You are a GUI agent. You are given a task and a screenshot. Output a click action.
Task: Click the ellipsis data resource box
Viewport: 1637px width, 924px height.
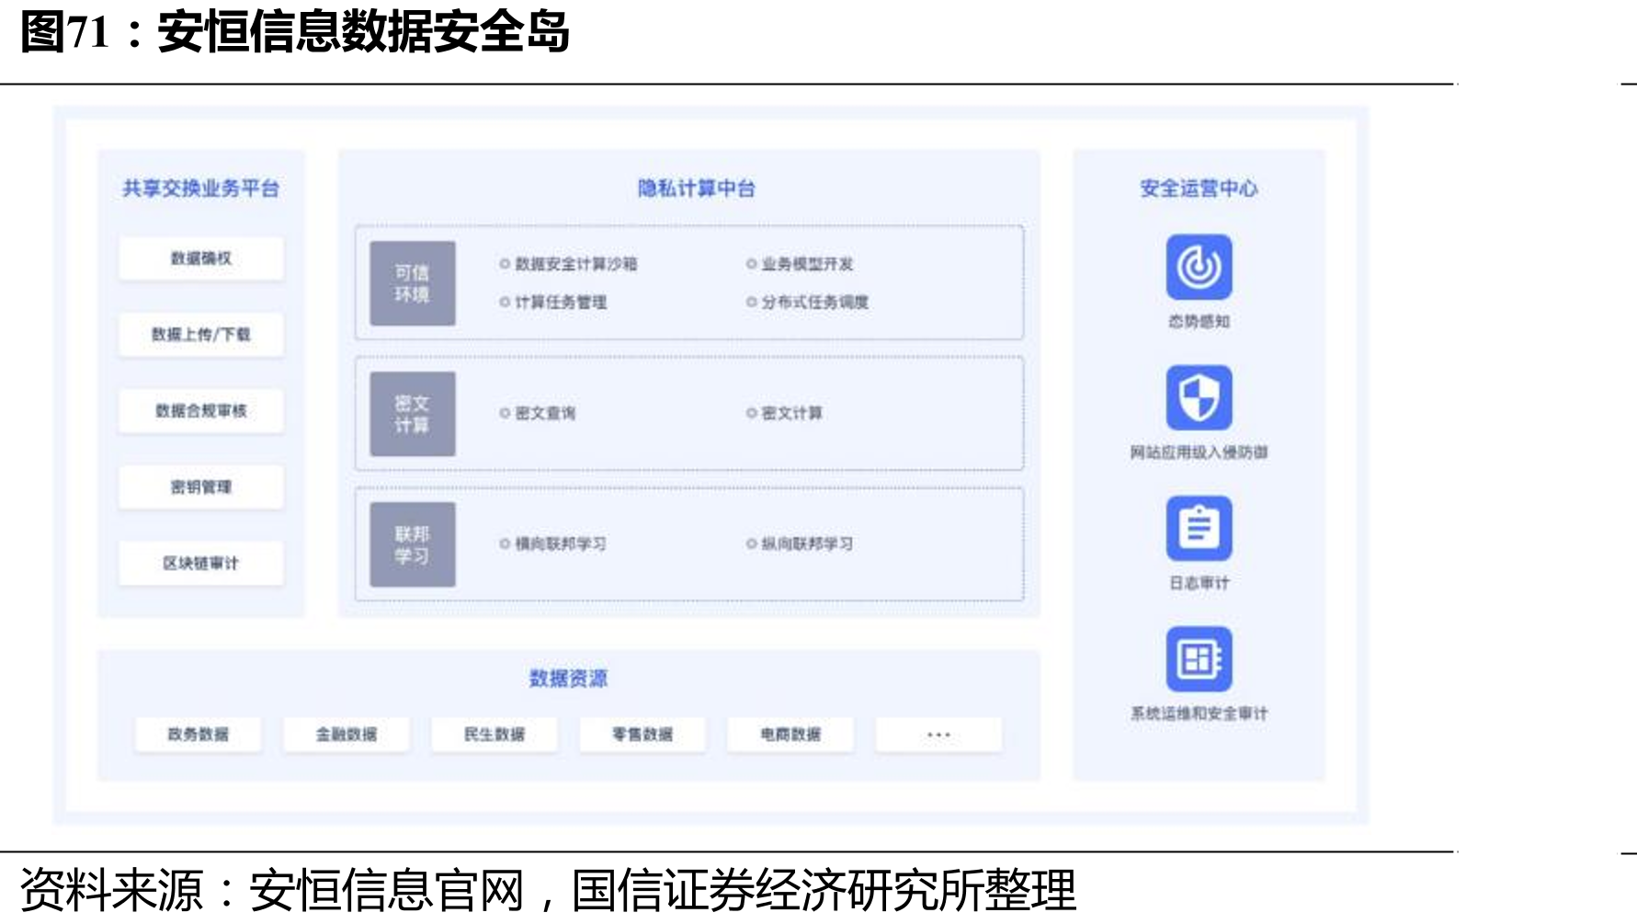[938, 735]
